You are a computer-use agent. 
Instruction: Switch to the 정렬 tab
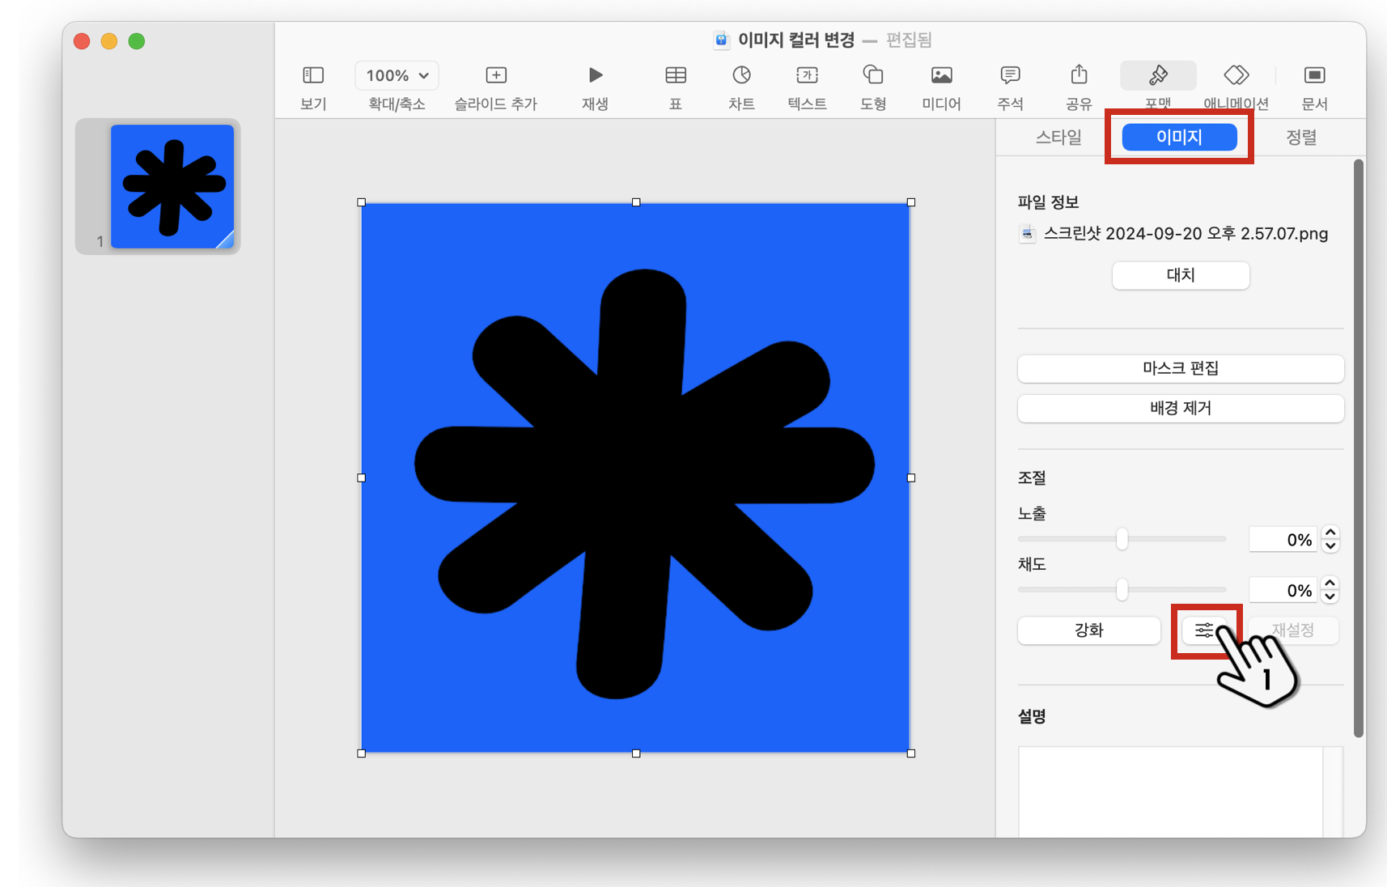coord(1301,137)
